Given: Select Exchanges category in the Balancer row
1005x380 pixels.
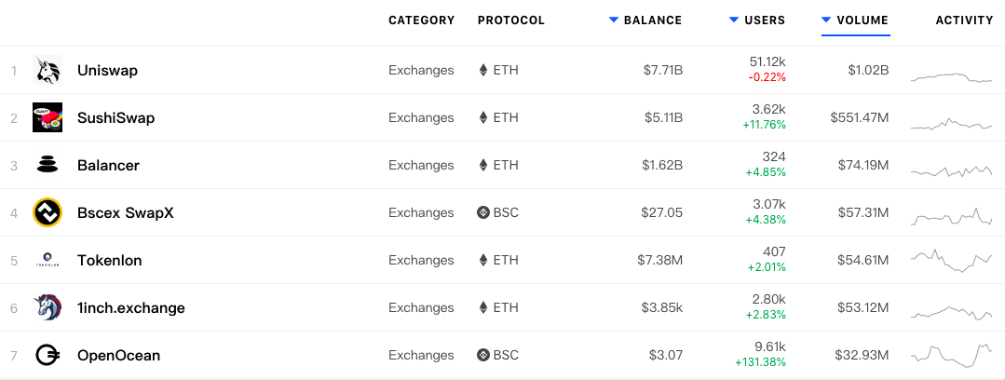Looking at the screenshot, I should coord(421,166).
